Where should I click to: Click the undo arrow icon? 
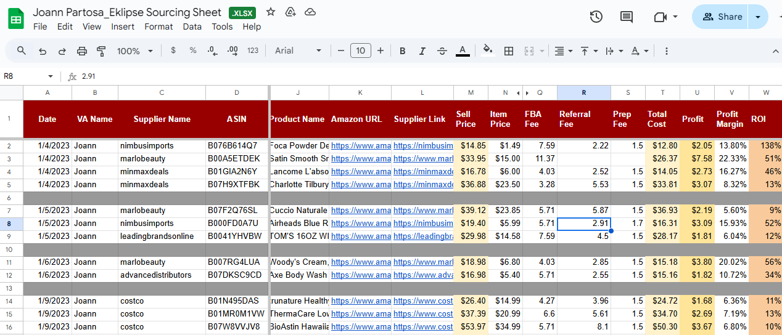coord(43,51)
